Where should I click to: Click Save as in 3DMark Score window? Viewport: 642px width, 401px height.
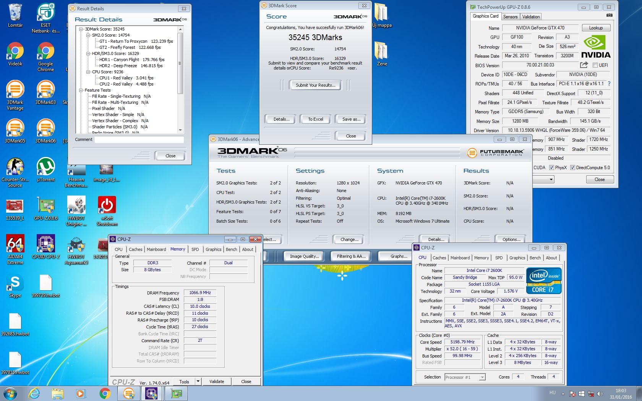coord(351,119)
